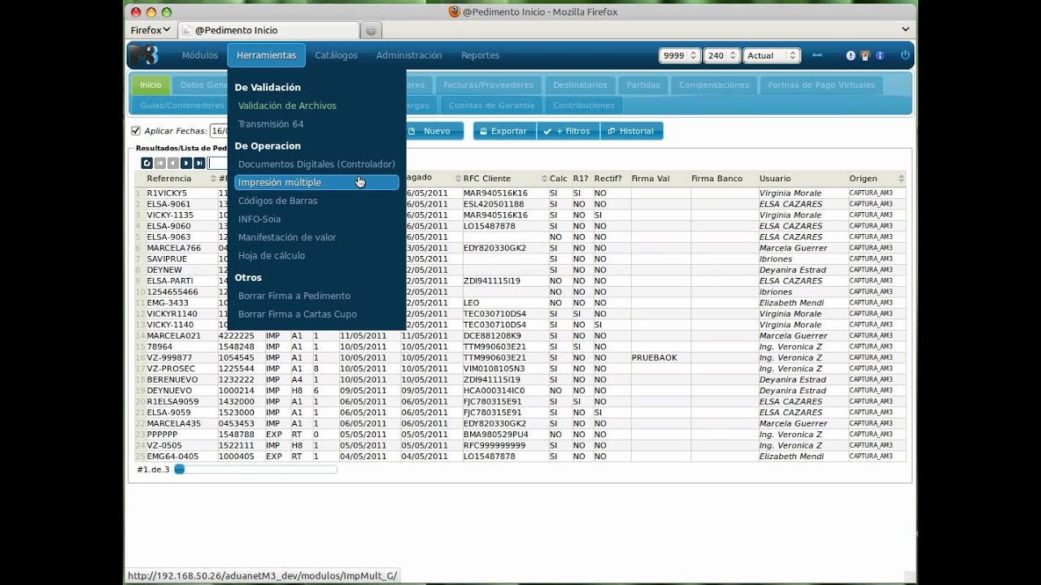
Task: Select Borrar Firma a Pedimento entry
Action: [x=294, y=296]
